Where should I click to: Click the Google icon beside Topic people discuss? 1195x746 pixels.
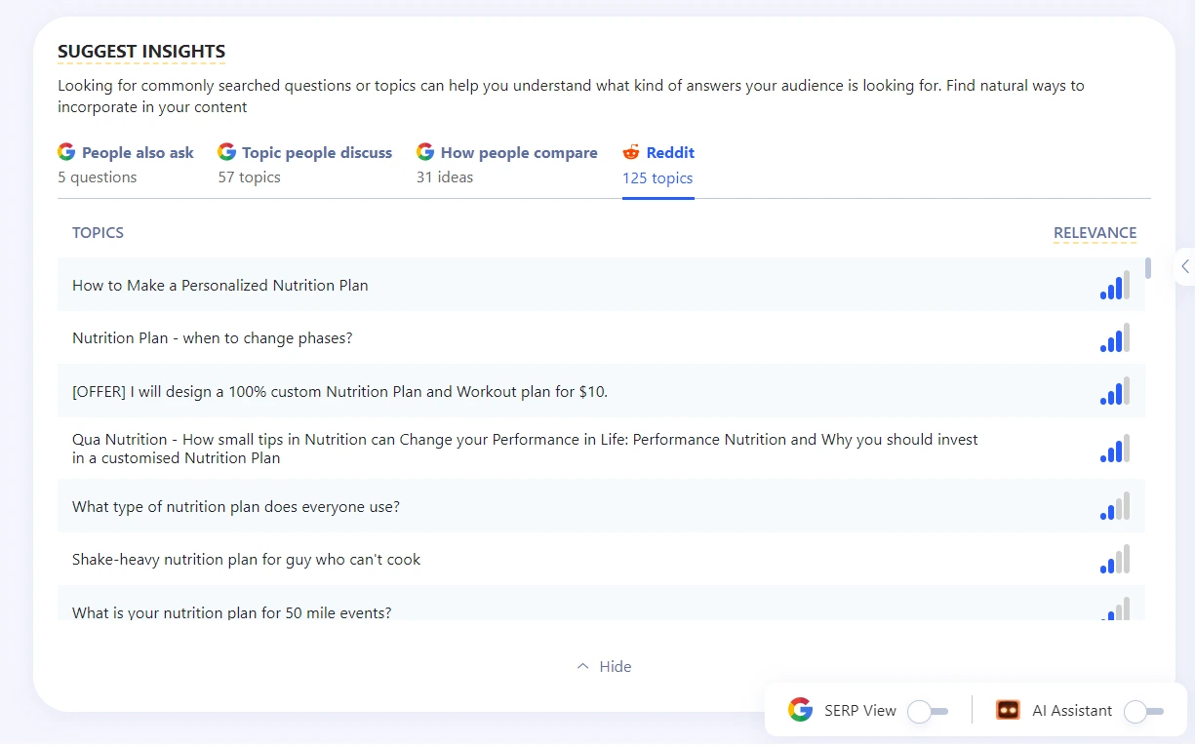[226, 152]
